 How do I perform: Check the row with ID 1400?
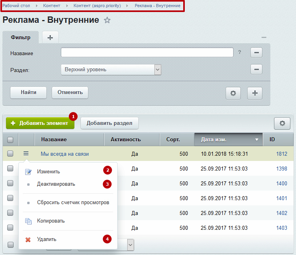coord(10,183)
